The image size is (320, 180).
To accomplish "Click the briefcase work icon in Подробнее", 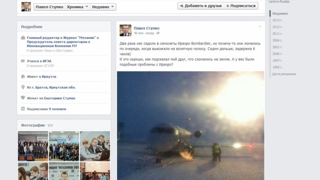I will coord(23,38).
